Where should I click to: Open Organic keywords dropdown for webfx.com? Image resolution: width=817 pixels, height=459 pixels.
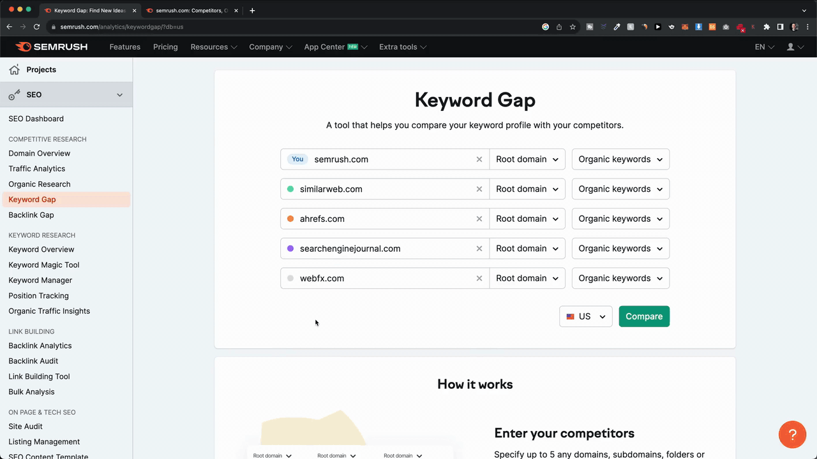[x=620, y=279]
